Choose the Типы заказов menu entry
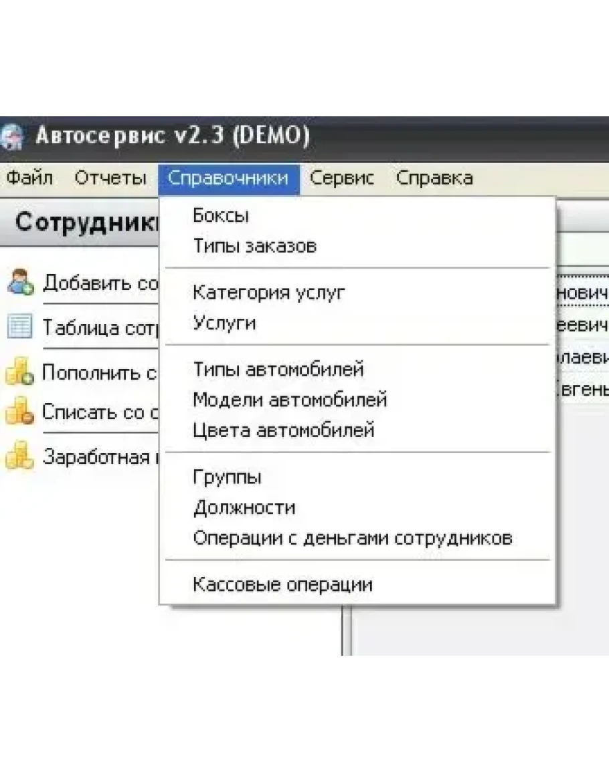Viewport: 609px width, 772px height. click(254, 246)
